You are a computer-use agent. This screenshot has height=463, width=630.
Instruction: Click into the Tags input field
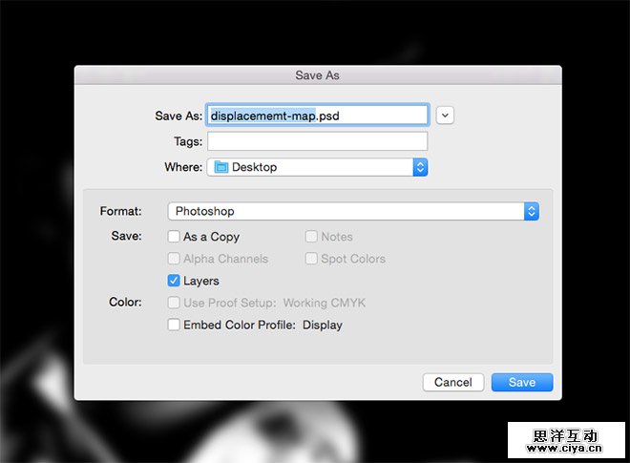(x=317, y=141)
